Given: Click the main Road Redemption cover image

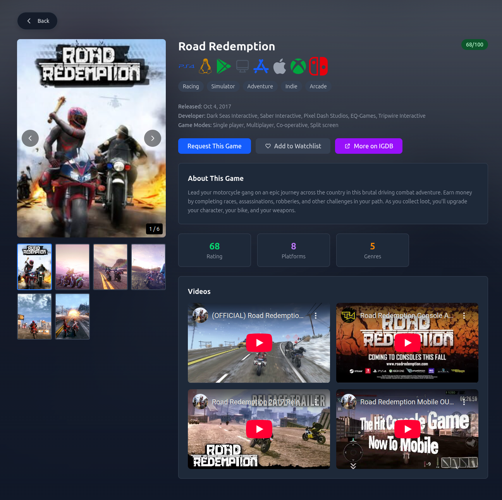Looking at the screenshot, I should pyautogui.click(x=91, y=138).
